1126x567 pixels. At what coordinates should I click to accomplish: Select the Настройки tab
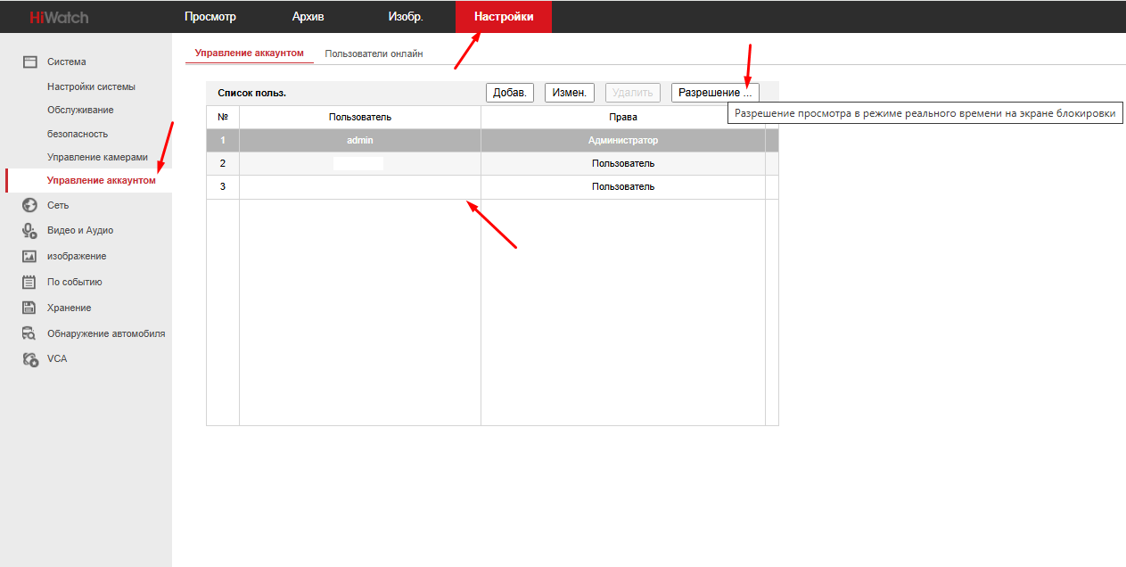point(504,17)
